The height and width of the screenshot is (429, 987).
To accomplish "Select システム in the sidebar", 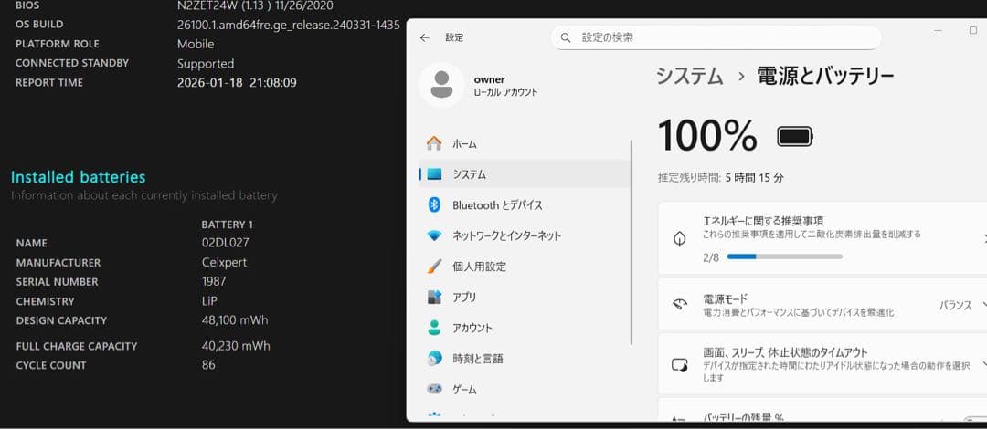I will tap(469, 174).
